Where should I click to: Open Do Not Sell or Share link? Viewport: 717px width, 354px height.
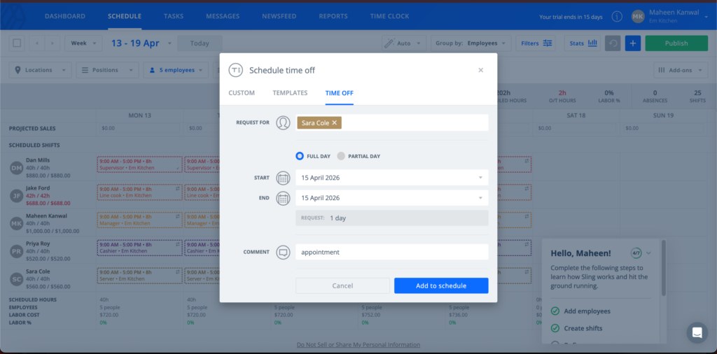click(x=358, y=345)
